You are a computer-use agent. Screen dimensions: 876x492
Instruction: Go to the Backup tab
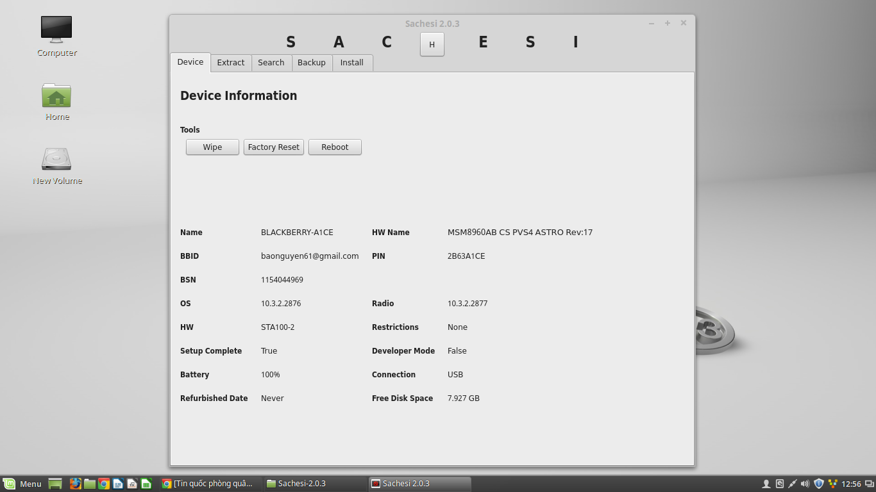(311, 63)
